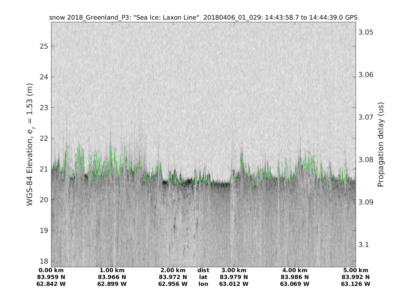Select the 4.00 km distance label

[x=295, y=270]
